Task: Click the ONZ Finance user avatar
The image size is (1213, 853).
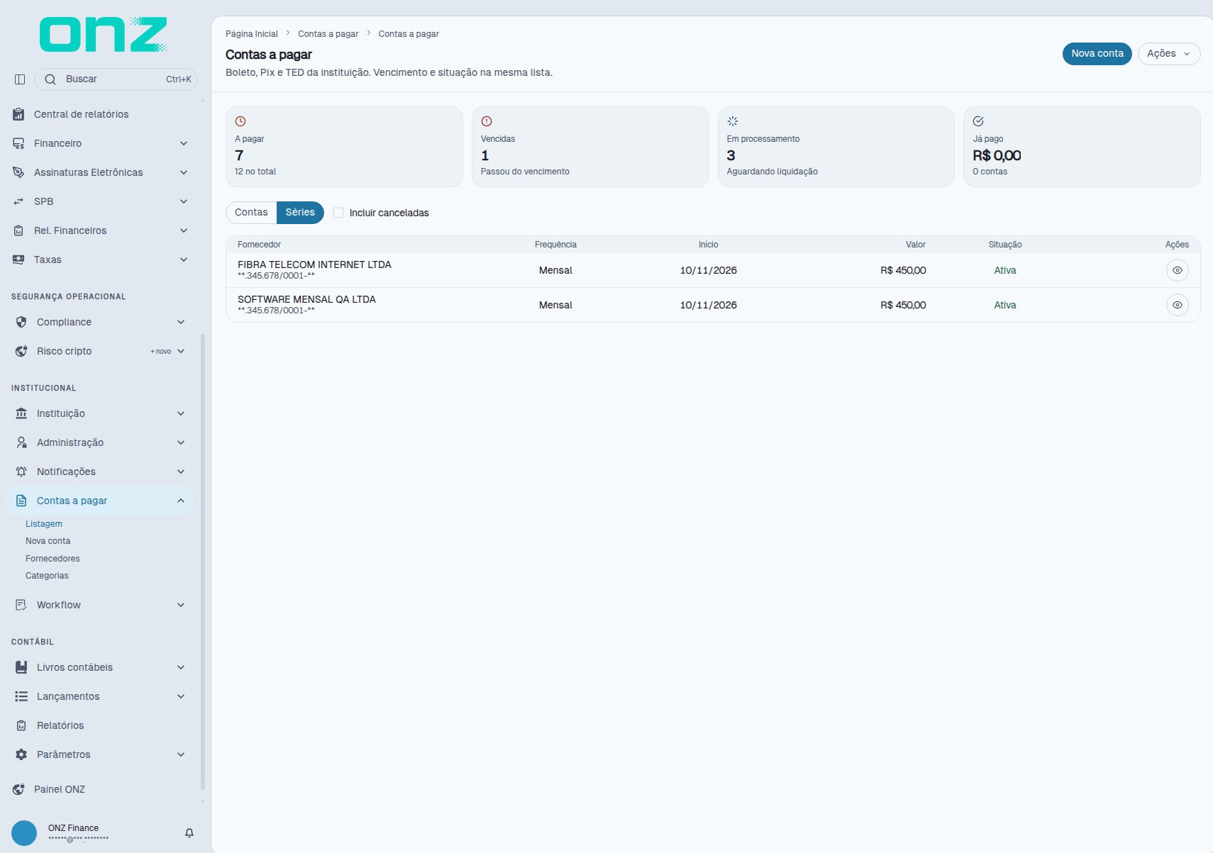Action: pyautogui.click(x=24, y=833)
